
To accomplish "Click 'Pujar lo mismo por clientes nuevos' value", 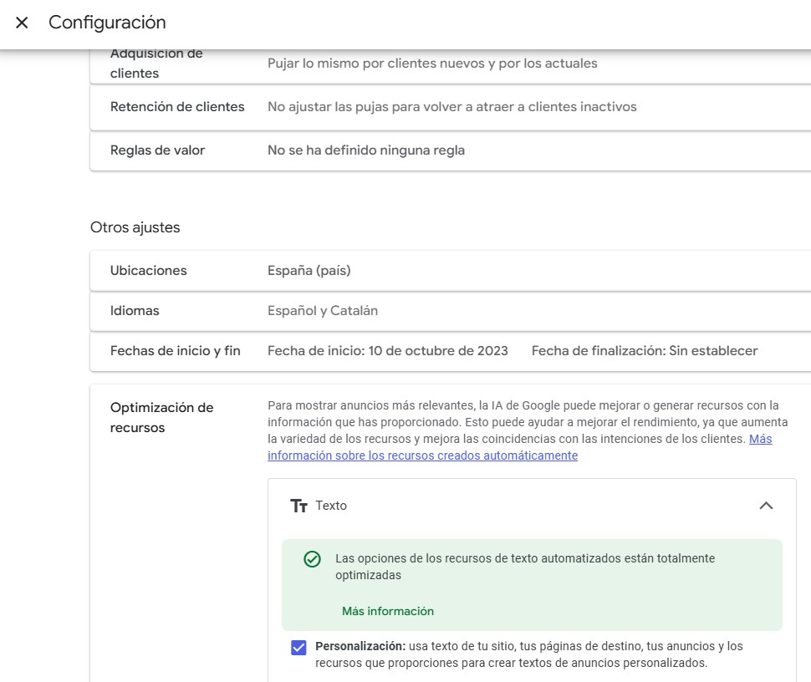I will (432, 64).
